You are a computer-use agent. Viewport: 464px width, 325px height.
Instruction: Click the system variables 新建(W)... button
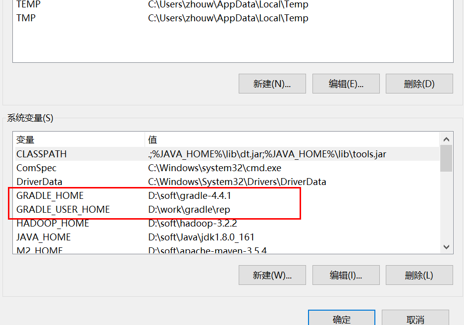click(x=272, y=275)
